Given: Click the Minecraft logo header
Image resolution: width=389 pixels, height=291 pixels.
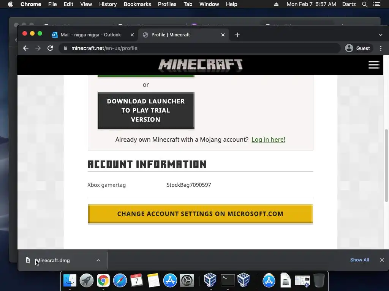Looking at the screenshot, I should [201, 65].
